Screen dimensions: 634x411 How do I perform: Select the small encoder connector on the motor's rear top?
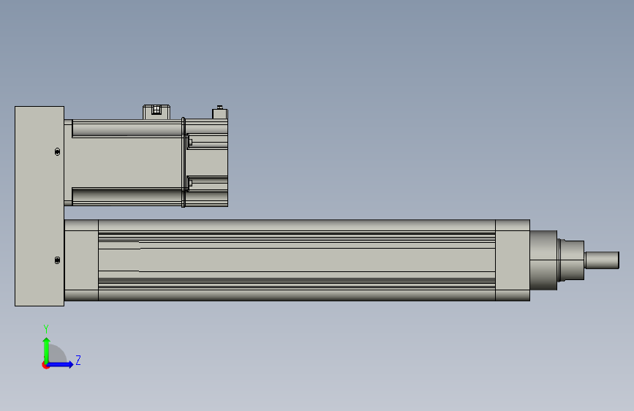coord(220,113)
